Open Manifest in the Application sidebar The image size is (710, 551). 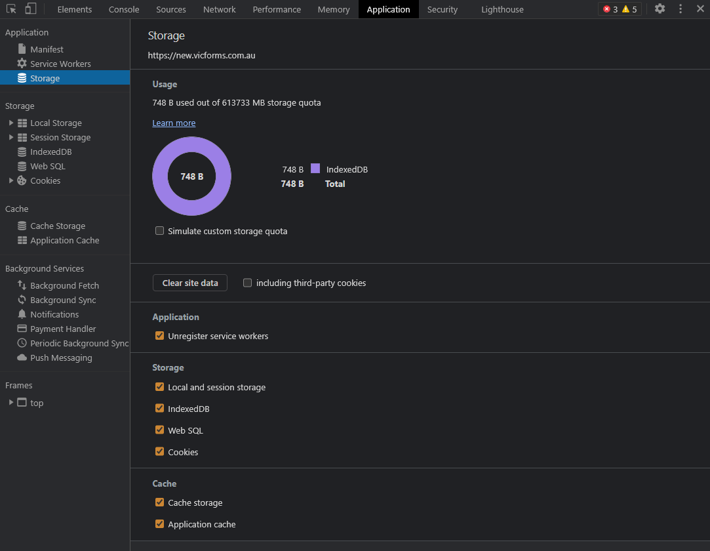pyautogui.click(x=47, y=49)
